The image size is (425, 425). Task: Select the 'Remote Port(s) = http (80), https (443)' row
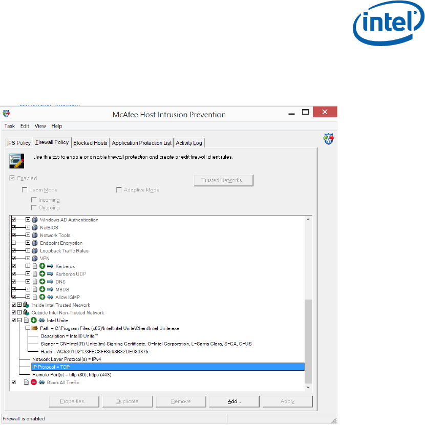click(72, 375)
